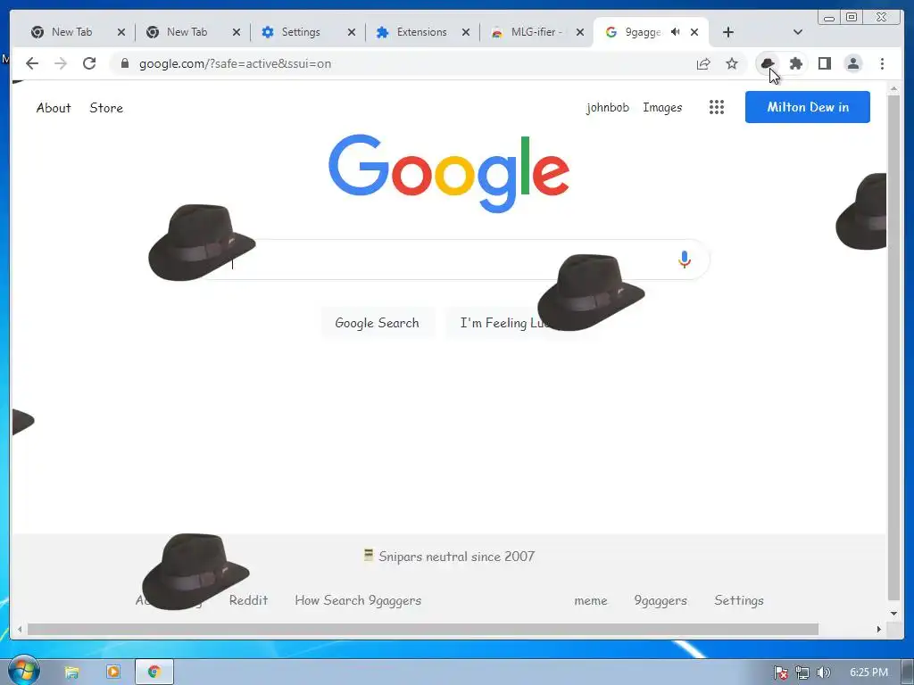Bookmark this page with the star icon
Screen dimensions: 914x685
tap(732, 63)
